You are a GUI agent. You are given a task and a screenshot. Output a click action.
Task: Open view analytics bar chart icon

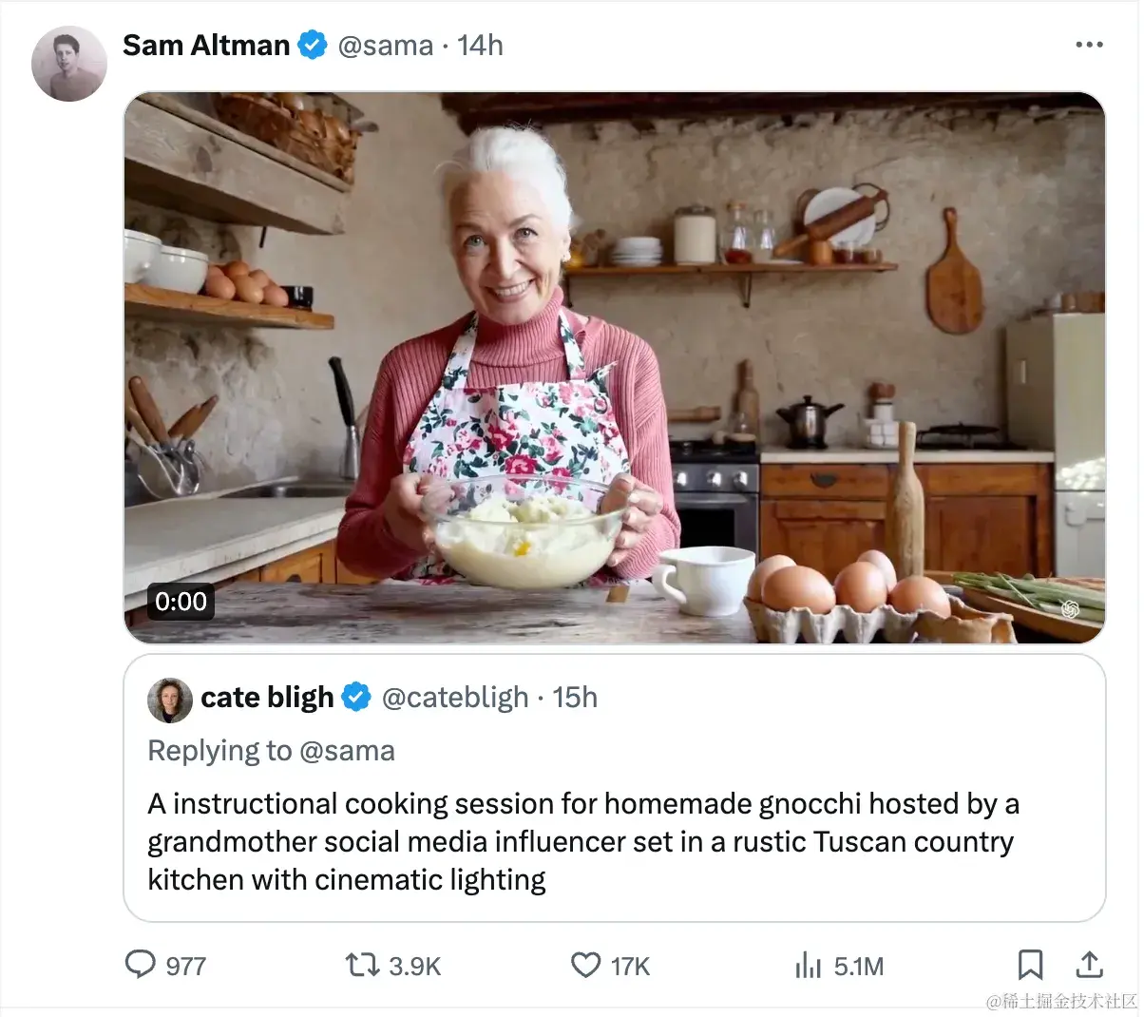pyautogui.click(x=808, y=966)
